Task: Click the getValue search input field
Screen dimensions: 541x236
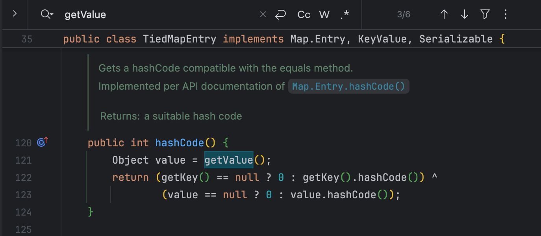Action: pyautogui.click(x=157, y=15)
